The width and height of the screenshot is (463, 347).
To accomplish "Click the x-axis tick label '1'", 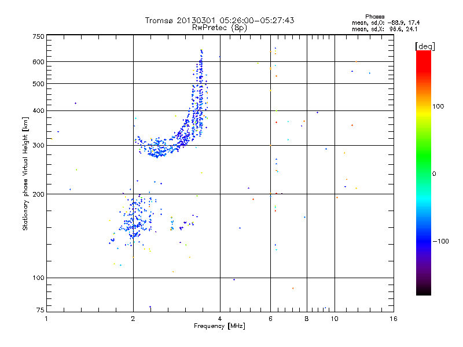I will [x=46, y=319].
